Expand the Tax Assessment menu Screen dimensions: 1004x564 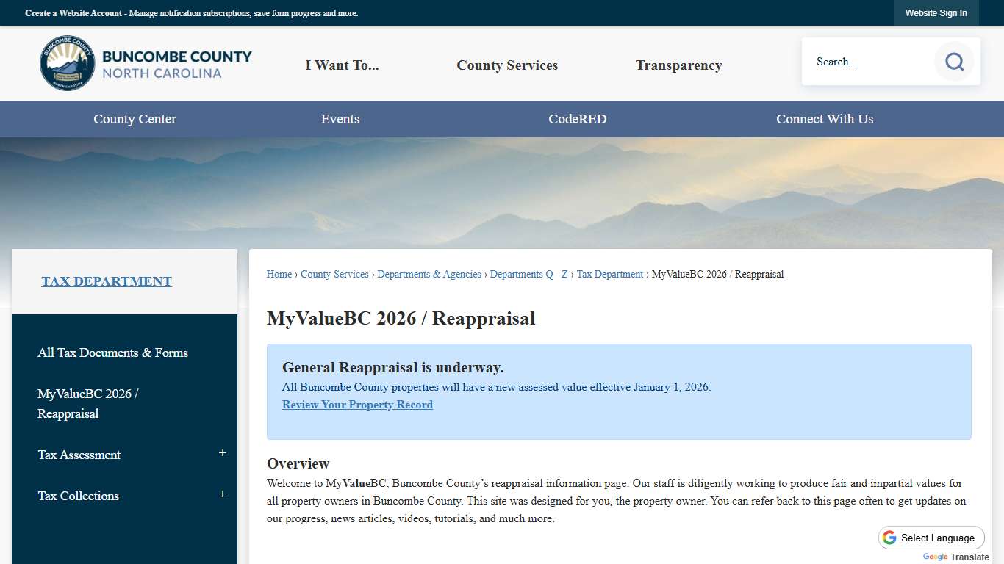[x=222, y=454]
